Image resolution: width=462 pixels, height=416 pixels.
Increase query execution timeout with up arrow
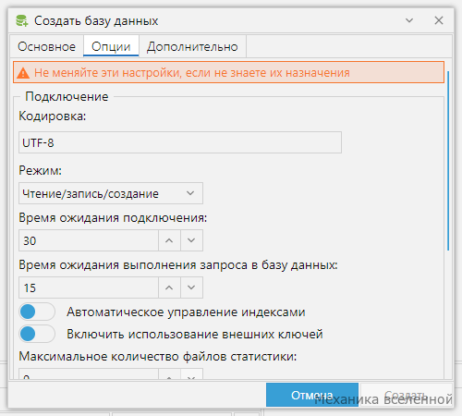(x=169, y=288)
